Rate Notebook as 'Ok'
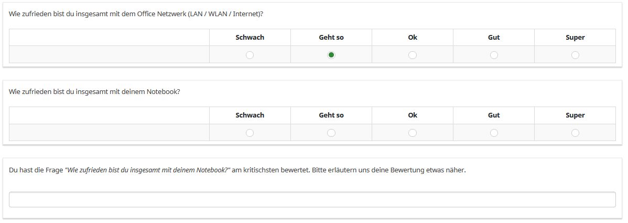Viewport: 628px width, 223px height. 413,133
